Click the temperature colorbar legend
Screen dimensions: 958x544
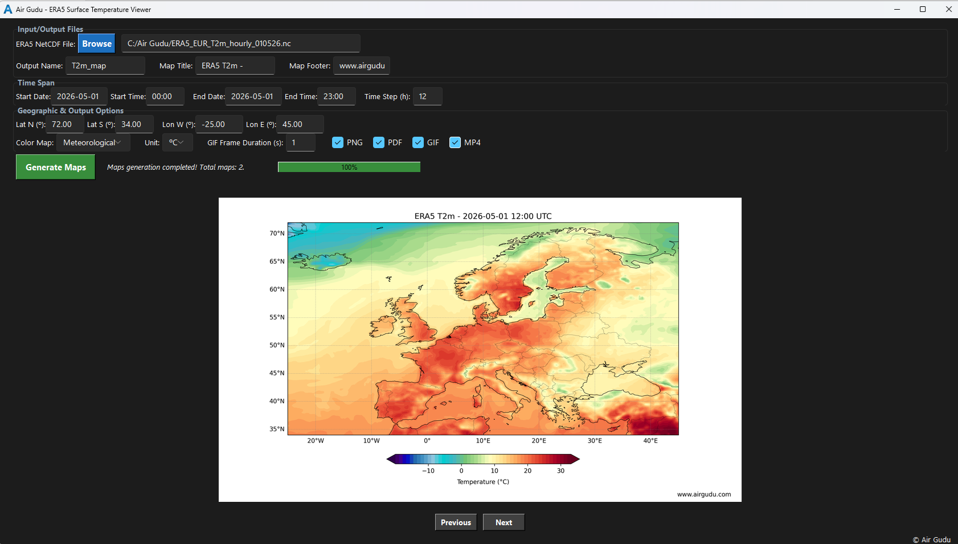[x=483, y=459]
